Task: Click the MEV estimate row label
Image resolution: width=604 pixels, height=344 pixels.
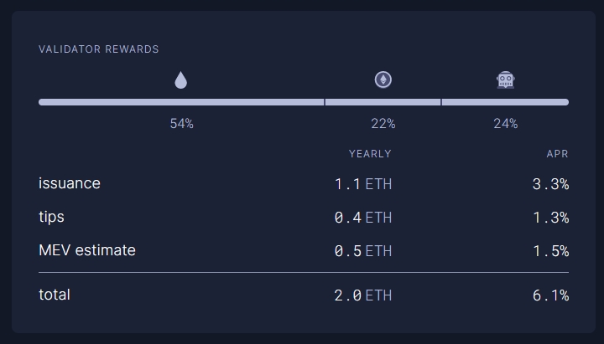Action: [x=87, y=250]
